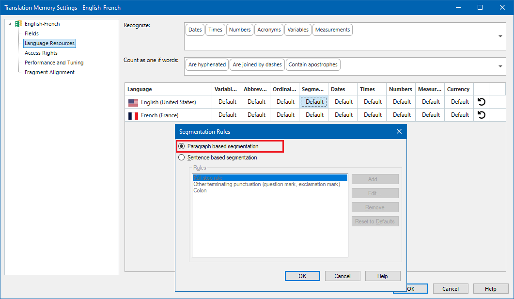Reset English (United States) row to defaults
This screenshot has height=299, width=514.
pyautogui.click(x=481, y=102)
